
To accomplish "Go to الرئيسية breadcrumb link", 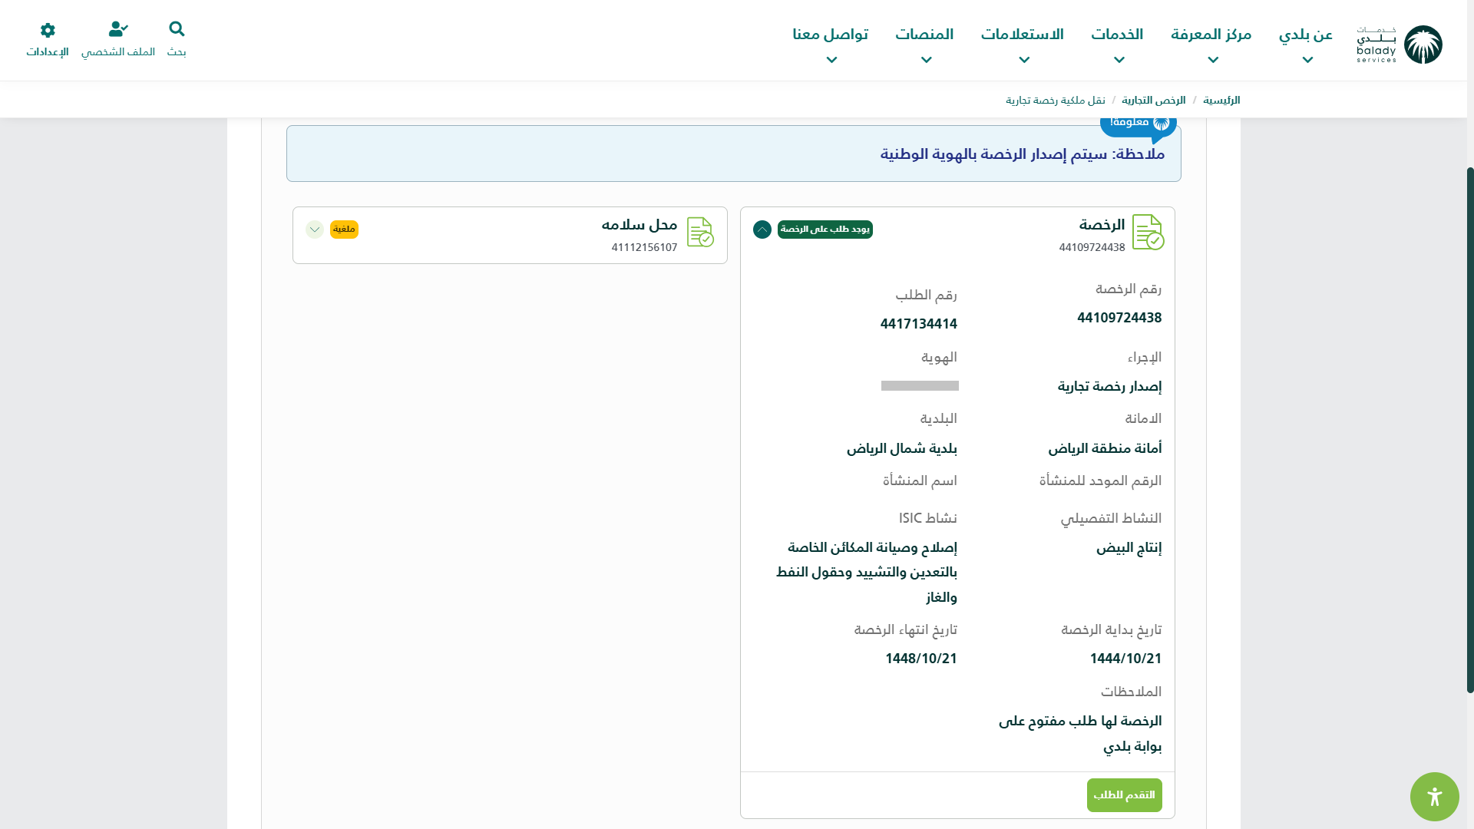I will [x=1221, y=101].
